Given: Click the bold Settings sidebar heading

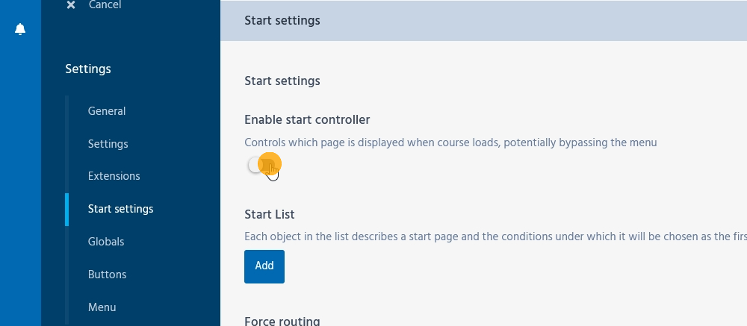Looking at the screenshot, I should coord(88,69).
